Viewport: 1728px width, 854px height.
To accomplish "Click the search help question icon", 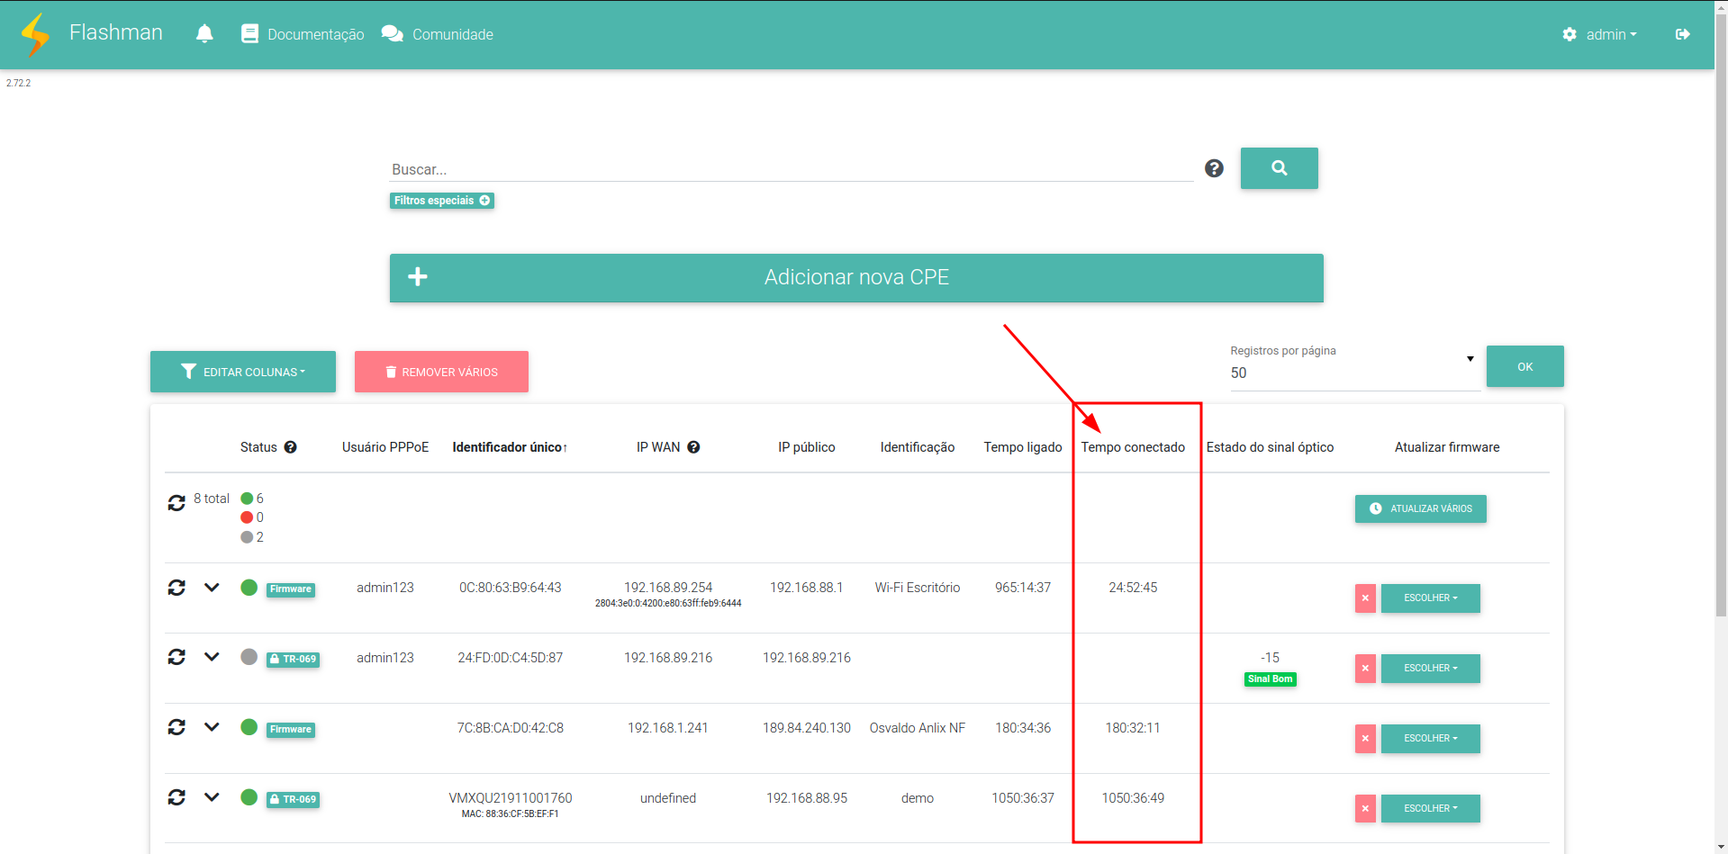I will coord(1214,168).
